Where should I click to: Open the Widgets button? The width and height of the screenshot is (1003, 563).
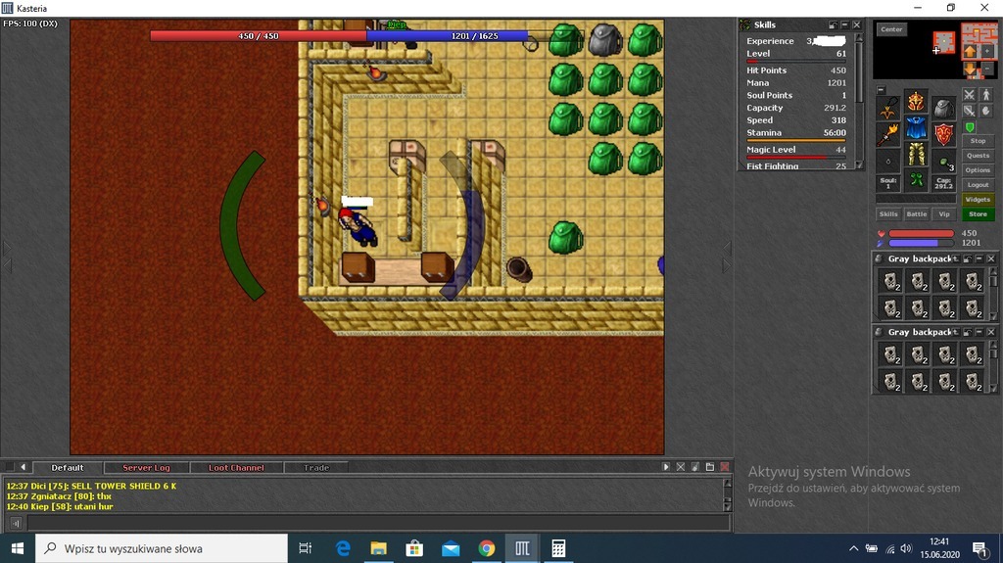tap(979, 200)
